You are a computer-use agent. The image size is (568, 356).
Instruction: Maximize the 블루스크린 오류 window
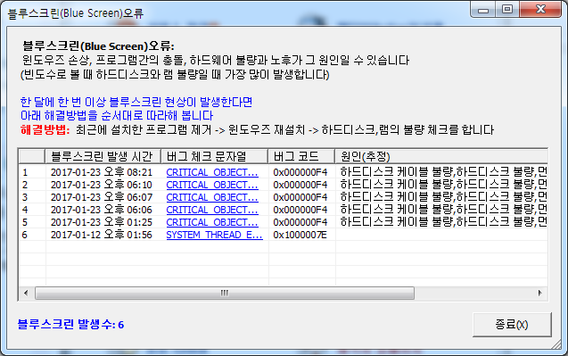click(507, 10)
